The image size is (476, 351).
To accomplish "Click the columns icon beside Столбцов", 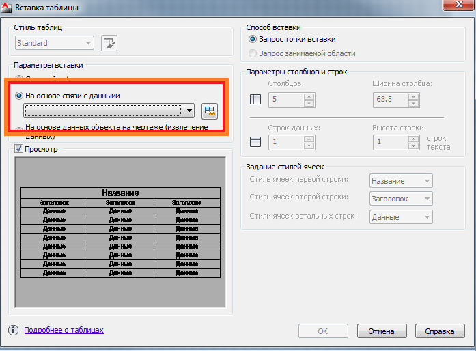I will [255, 100].
